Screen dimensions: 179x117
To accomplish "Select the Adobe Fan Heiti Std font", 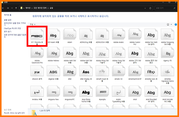I will coord(151,34).
